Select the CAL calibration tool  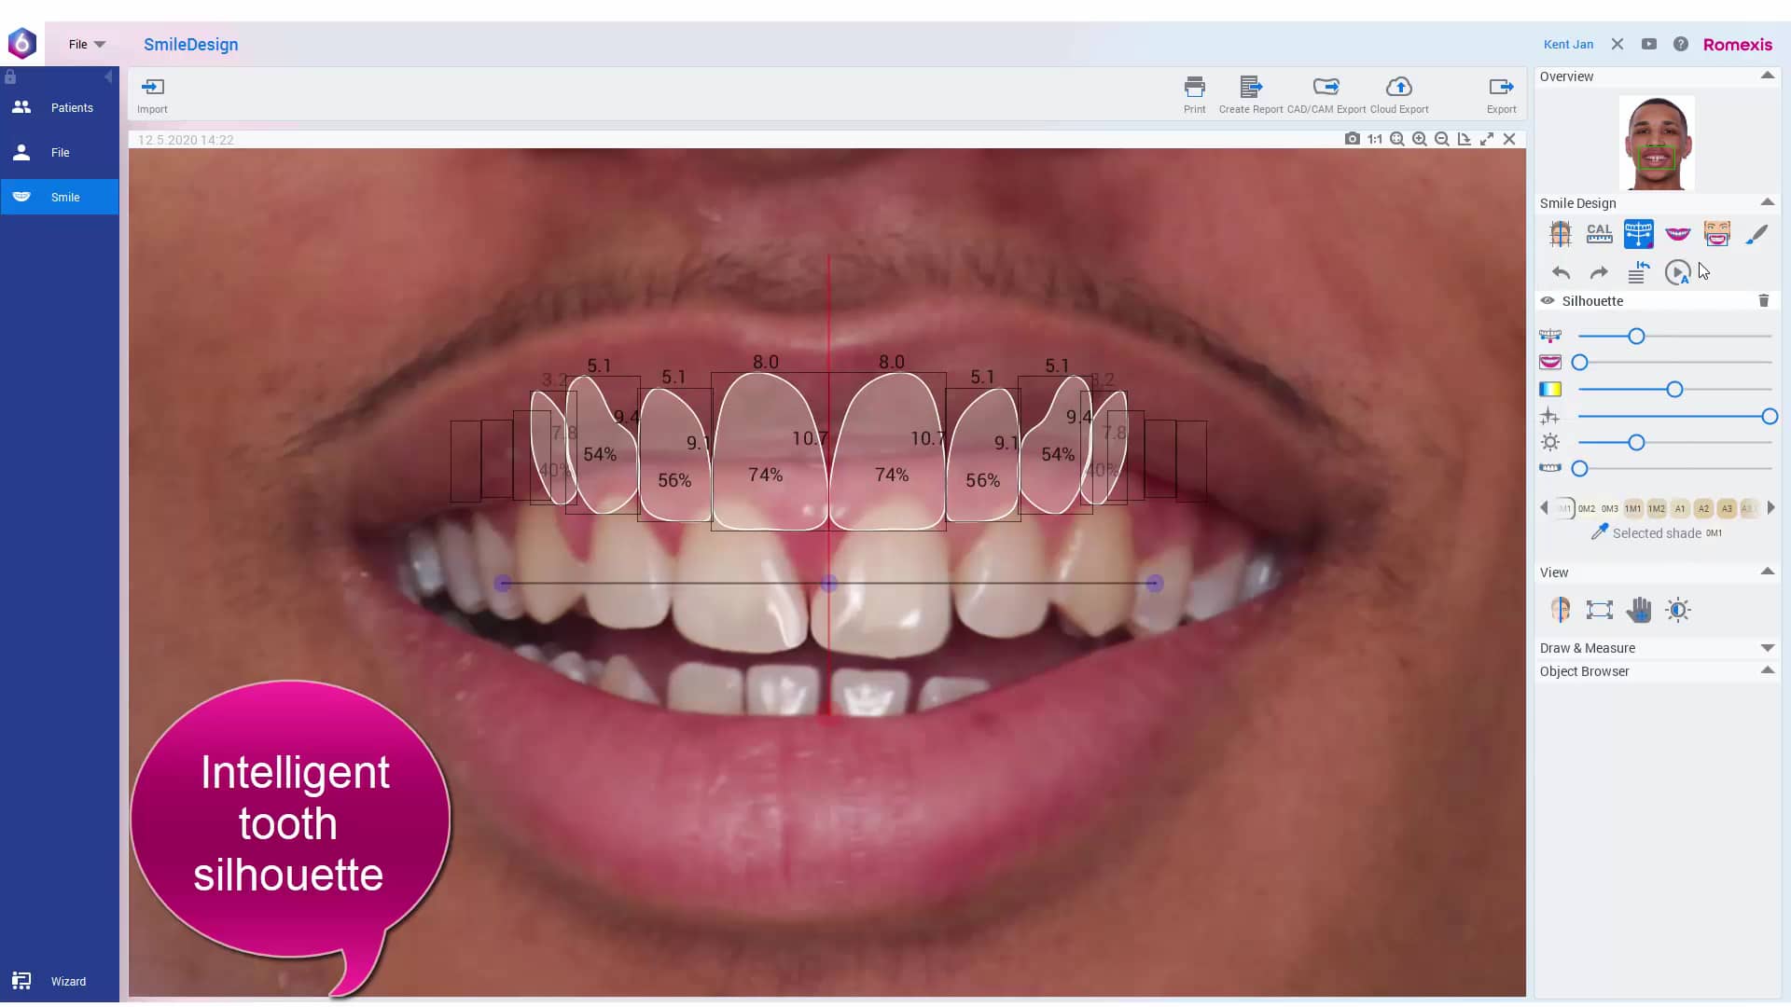click(1599, 233)
